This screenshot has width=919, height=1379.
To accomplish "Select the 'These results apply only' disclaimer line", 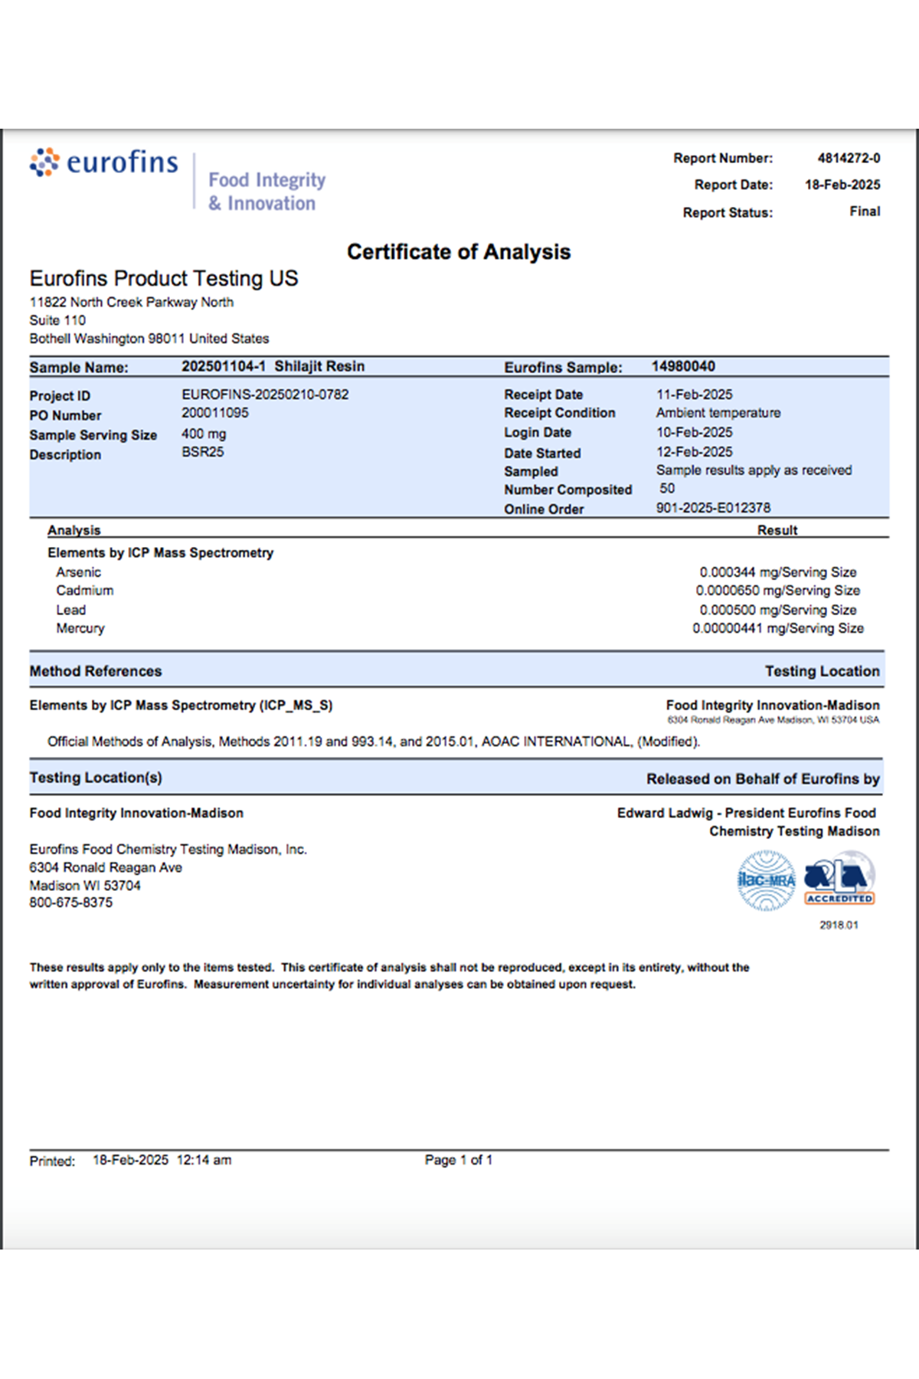I will [390, 968].
